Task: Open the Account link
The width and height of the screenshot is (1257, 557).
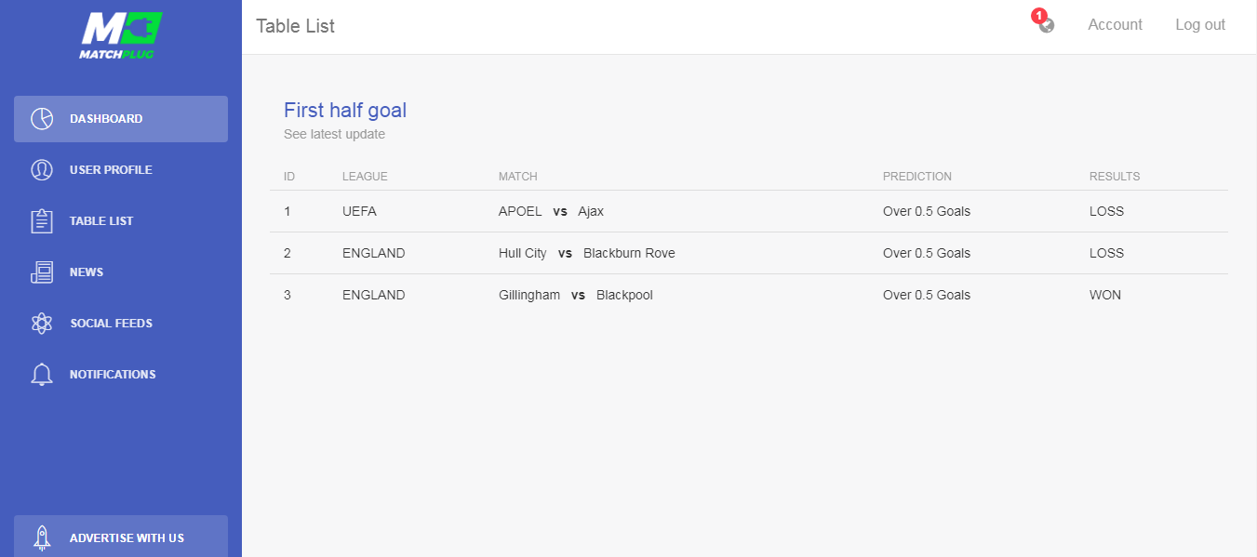Action: point(1115,25)
